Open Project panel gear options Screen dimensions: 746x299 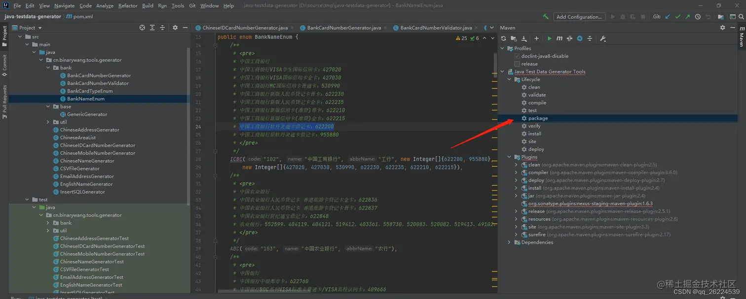(x=175, y=28)
